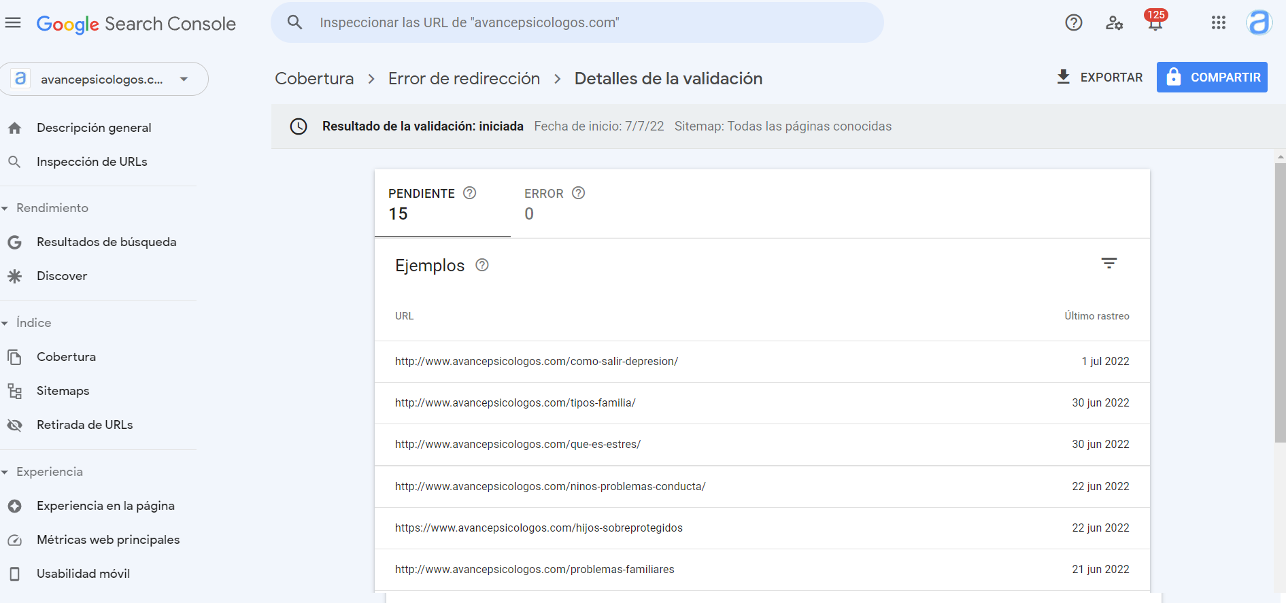The height and width of the screenshot is (603, 1286).
Task: Show help for Ejemplos section
Action: pyautogui.click(x=482, y=265)
